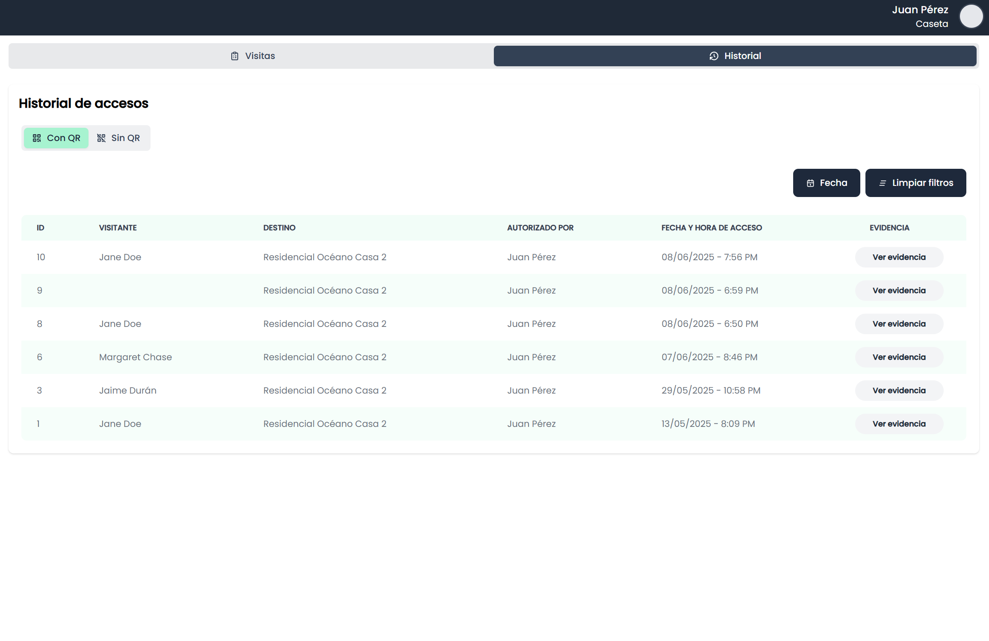
Task: Click the history clock icon on Historial tab
Action: (x=714, y=56)
